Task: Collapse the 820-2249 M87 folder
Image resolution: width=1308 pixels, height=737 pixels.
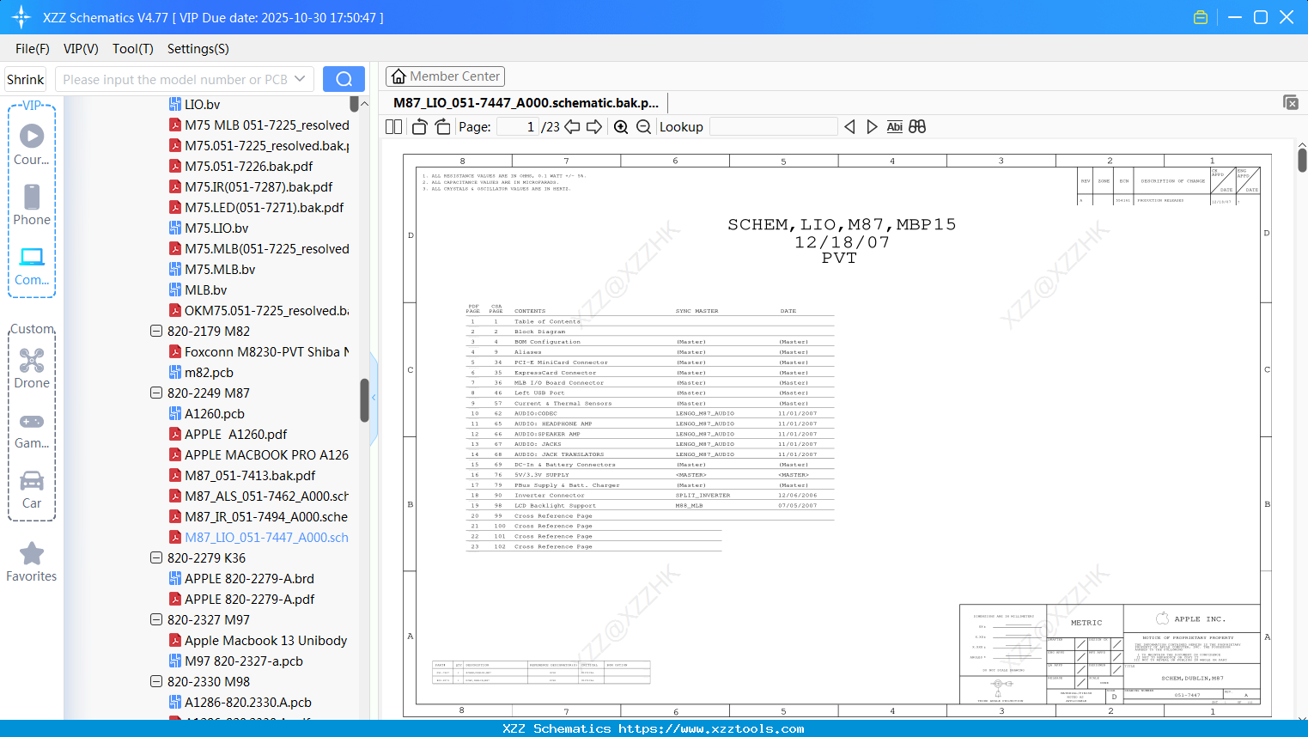Action: [x=156, y=393]
